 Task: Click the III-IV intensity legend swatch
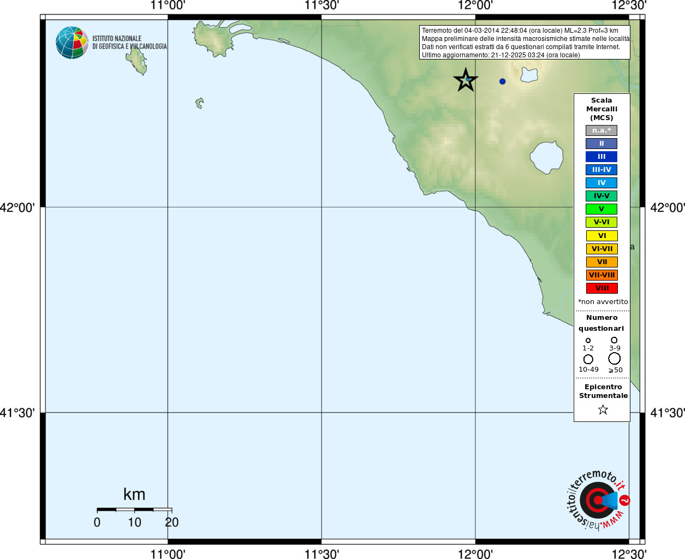(x=601, y=170)
